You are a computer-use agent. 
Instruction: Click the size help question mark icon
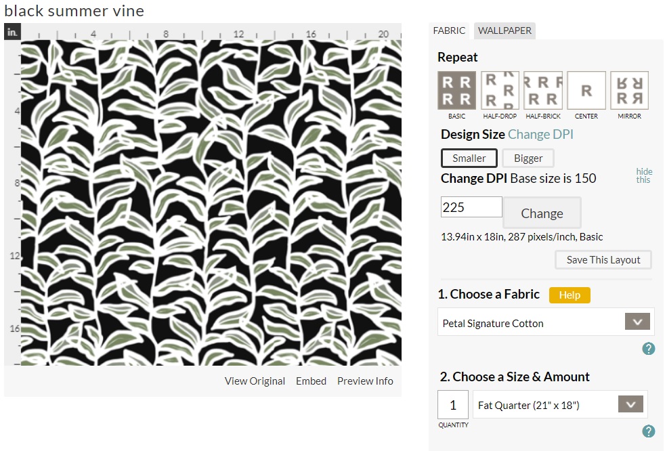[x=648, y=431]
